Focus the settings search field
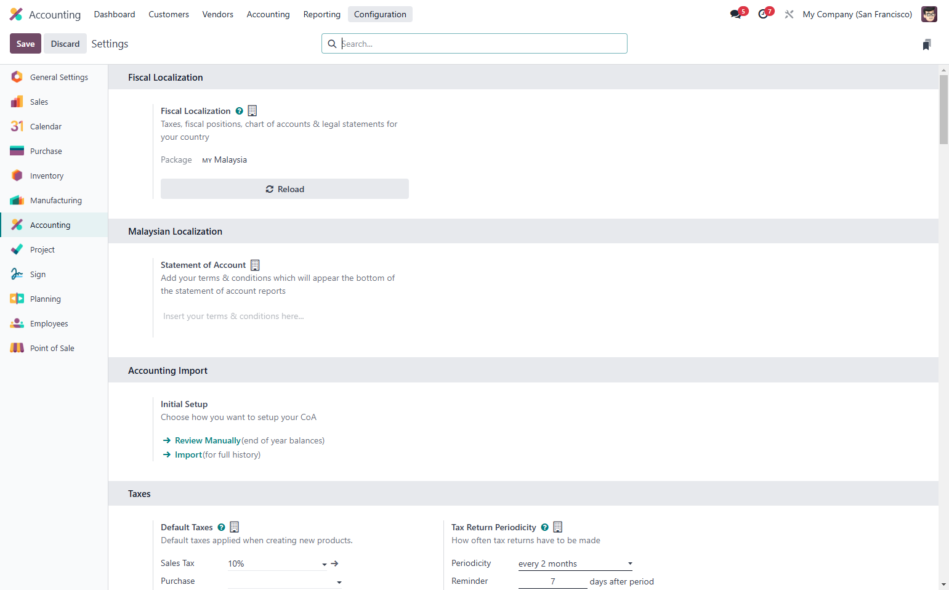 [x=474, y=44]
